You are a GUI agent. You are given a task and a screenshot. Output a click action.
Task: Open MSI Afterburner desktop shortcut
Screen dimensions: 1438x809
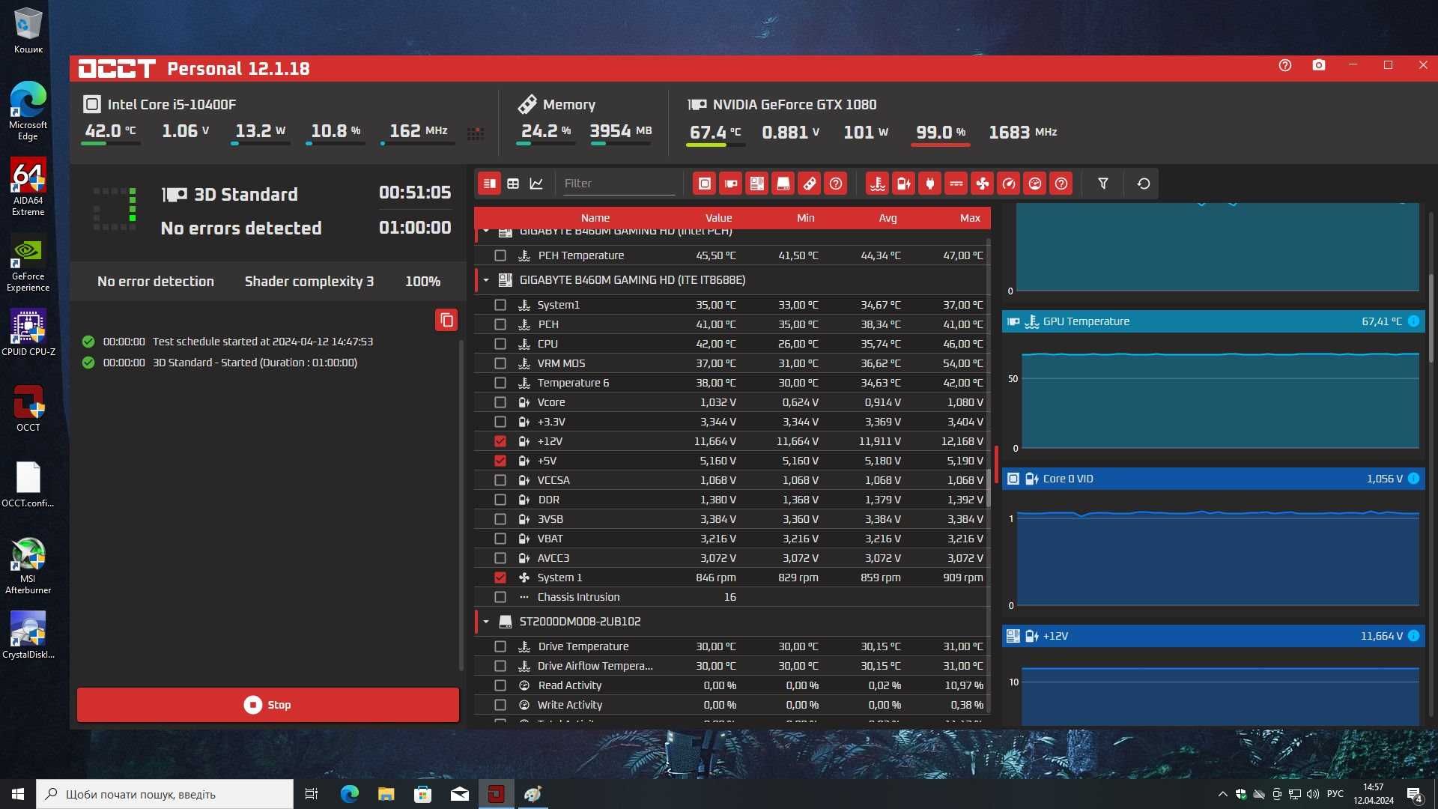pyautogui.click(x=28, y=566)
